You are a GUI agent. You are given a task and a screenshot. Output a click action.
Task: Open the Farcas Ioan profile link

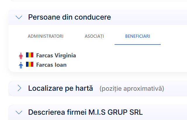click(51, 65)
